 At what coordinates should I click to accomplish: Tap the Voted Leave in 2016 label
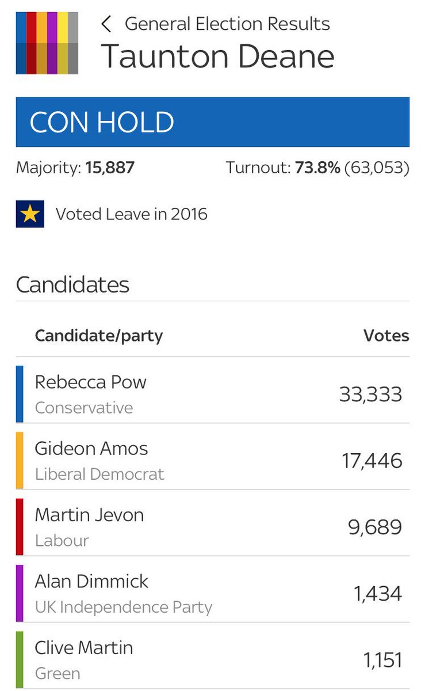(132, 214)
